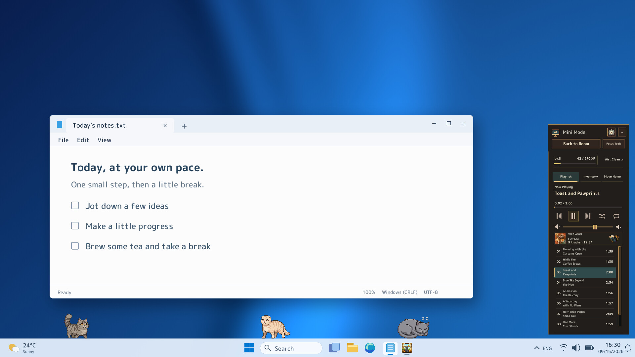Viewport: 635px width, 357px height.
Task: Click the volume down speaker icon
Action: click(x=557, y=227)
